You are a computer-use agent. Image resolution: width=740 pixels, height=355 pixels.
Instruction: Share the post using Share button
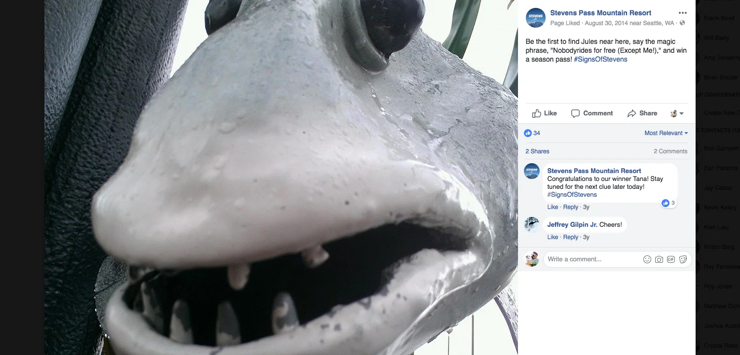[x=642, y=113]
